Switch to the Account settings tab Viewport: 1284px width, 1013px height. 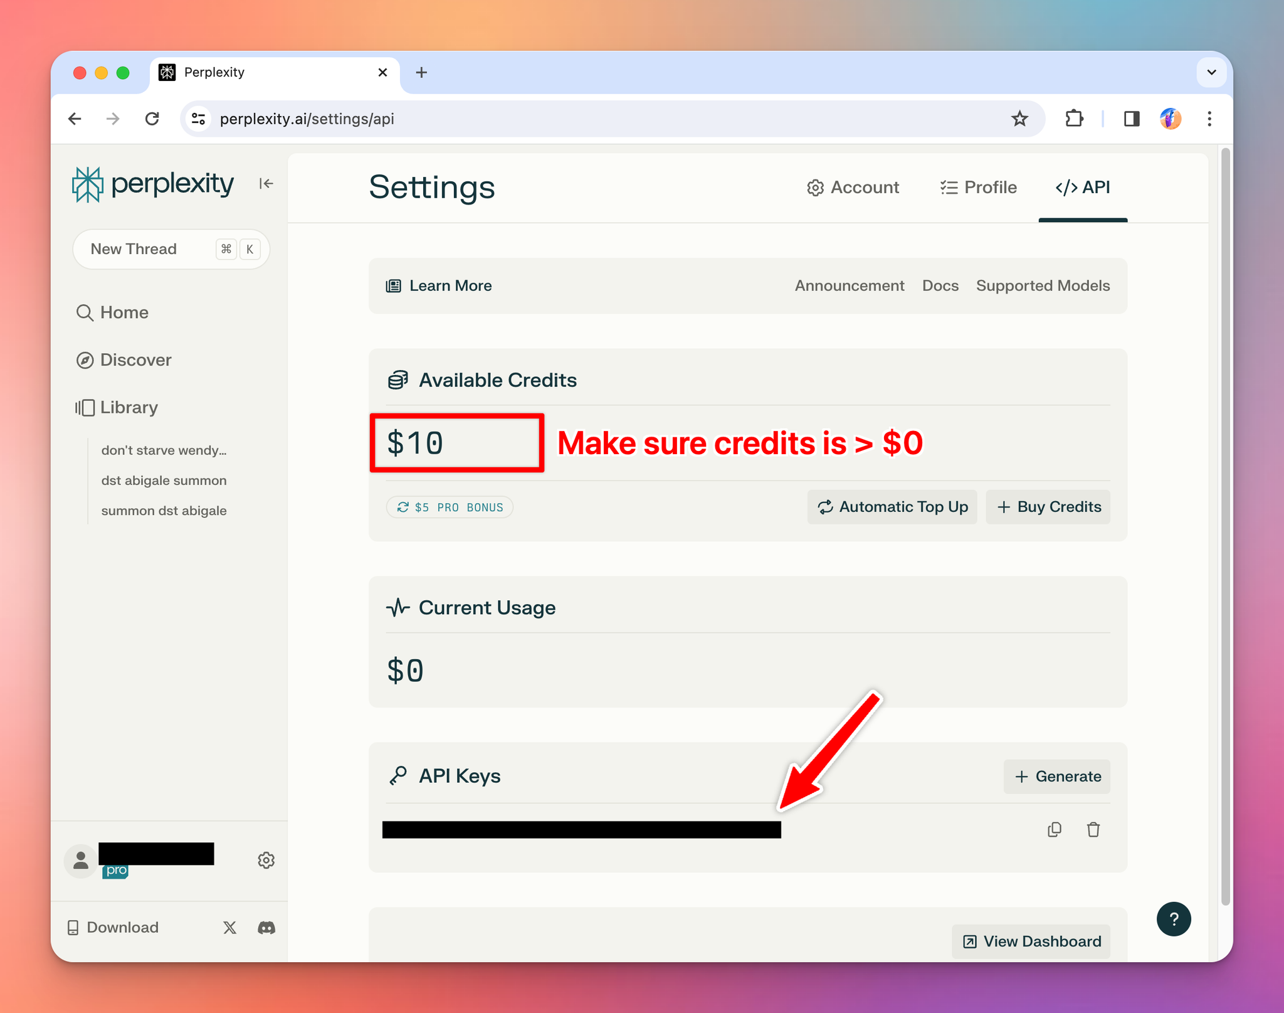853,188
